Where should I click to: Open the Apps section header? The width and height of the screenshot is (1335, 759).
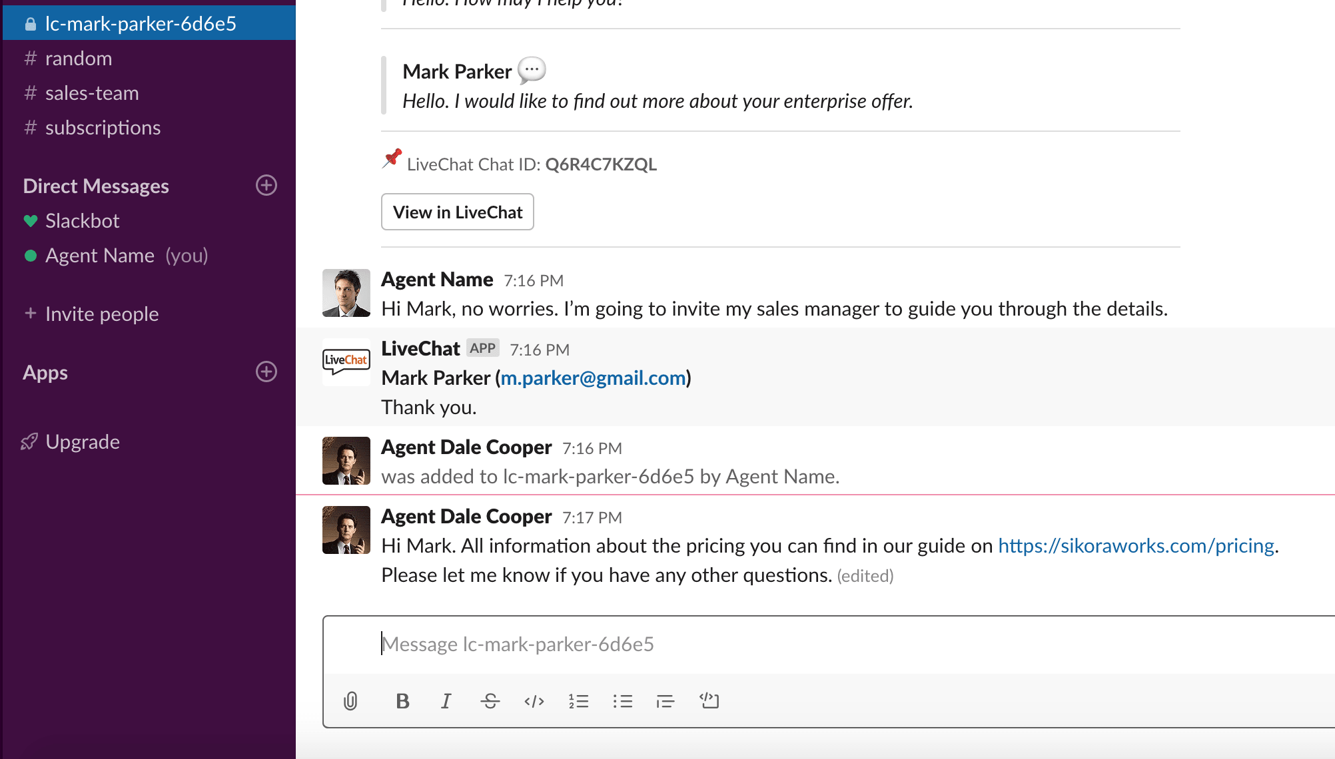pyautogui.click(x=45, y=372)
